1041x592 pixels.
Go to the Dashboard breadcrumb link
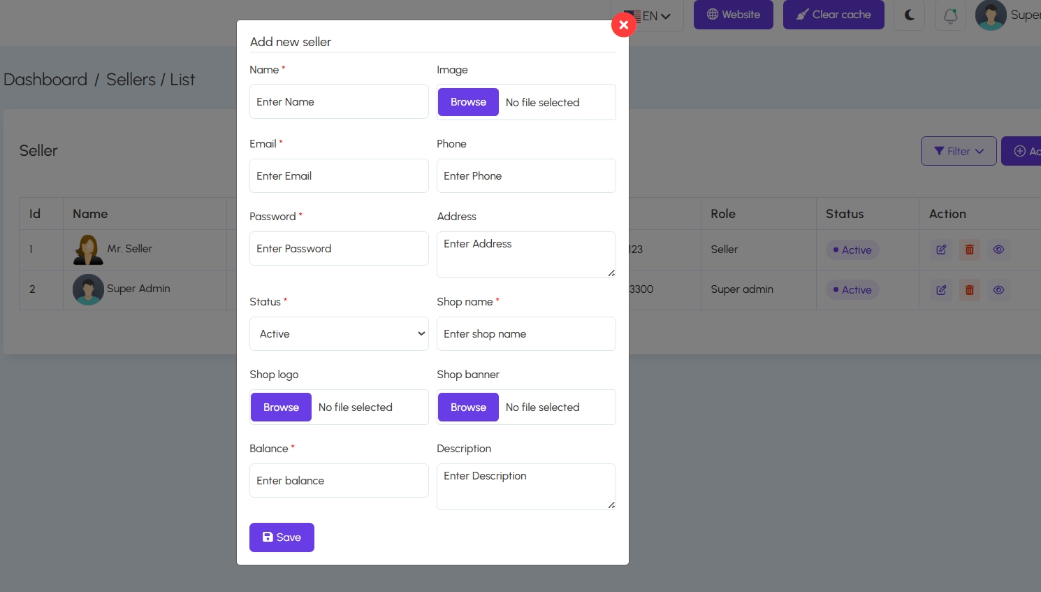(x=45, y=80)
